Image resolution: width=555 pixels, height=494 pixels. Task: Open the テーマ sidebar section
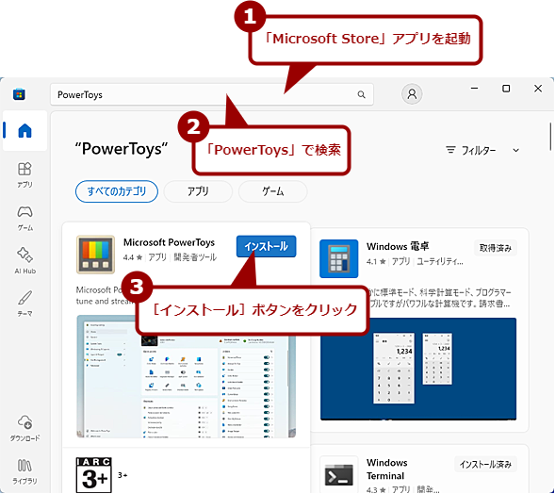click(24, 304)
